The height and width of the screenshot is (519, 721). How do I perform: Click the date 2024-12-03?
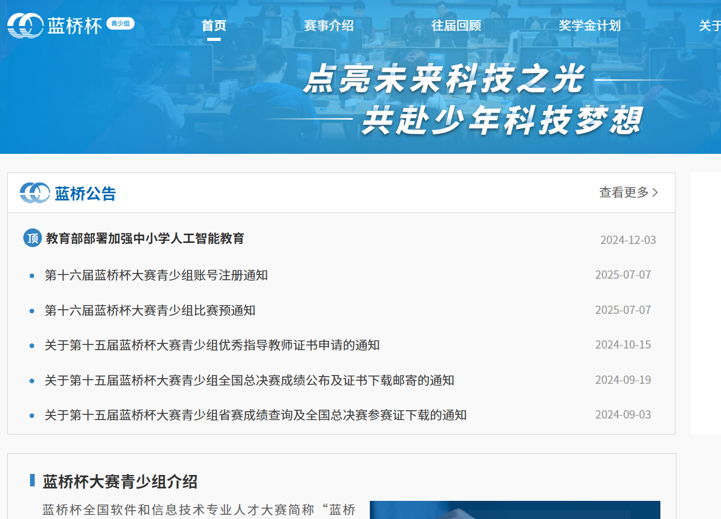point(628,240)
